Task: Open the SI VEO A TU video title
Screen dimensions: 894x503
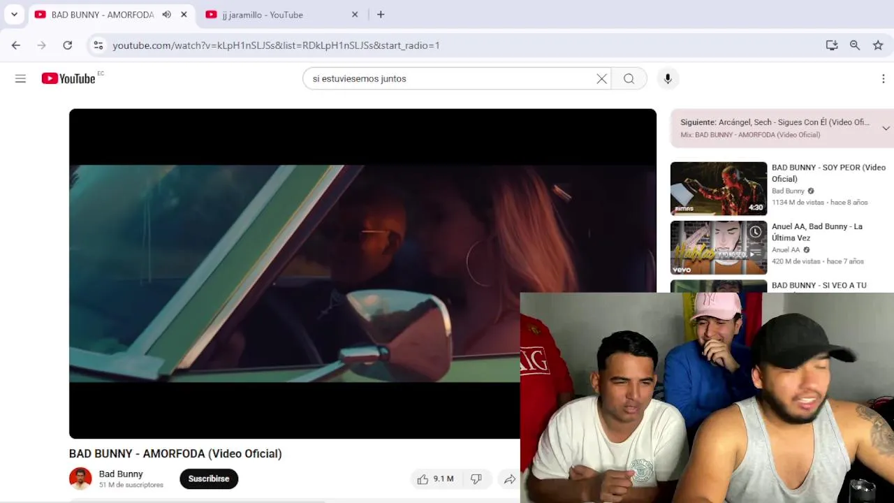Action: click(819, 286)
